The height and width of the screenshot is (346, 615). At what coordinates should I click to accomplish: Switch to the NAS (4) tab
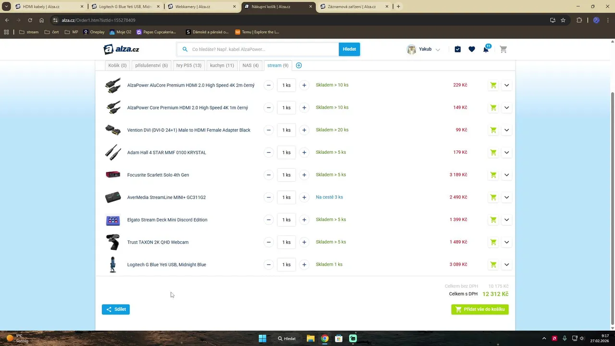250,65
